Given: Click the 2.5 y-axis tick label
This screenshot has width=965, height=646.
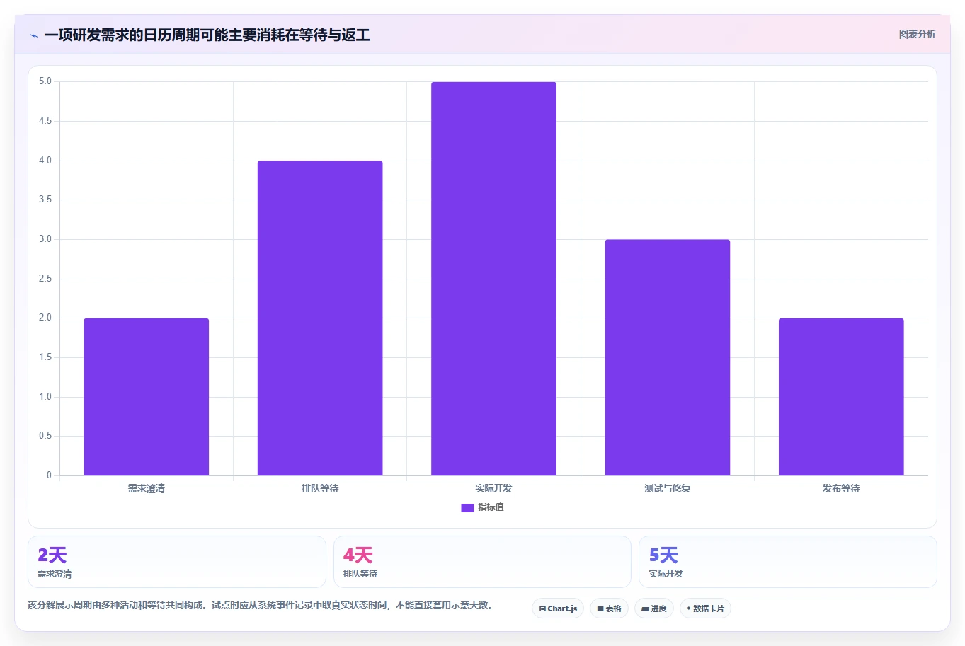Looking at the screenshot, I should [45, 279].
